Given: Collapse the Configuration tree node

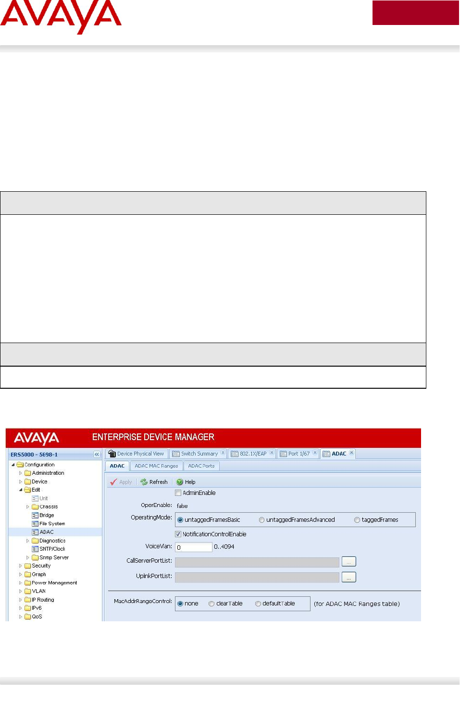Looking at the screenshot, I should (x=13, y=465).
